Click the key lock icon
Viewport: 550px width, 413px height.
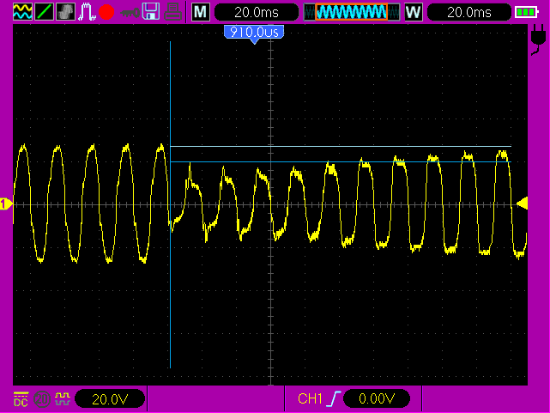(130, 12)
